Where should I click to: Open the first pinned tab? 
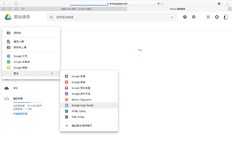coord(3,9)
